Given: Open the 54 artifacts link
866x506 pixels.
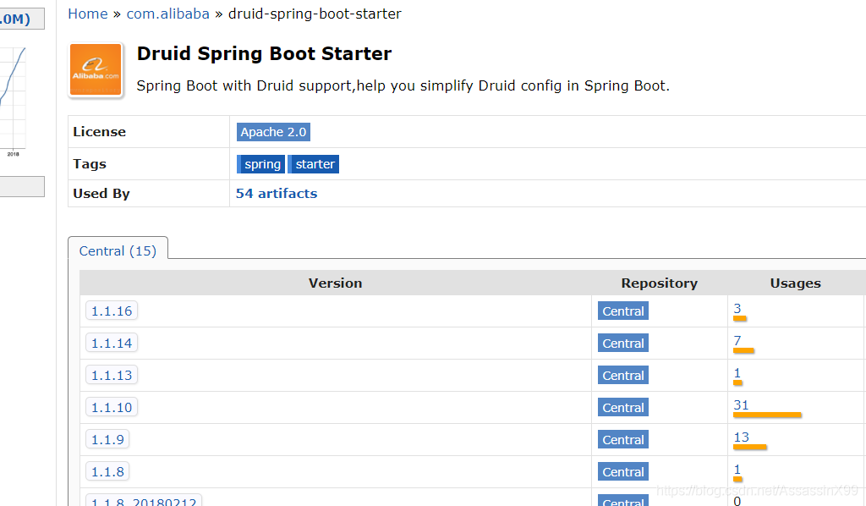Looking at the screenshot, I should pos(277,193).
